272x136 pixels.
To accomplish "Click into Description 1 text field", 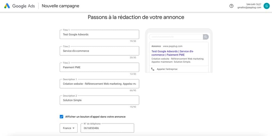I will click(x=99, y=84).
